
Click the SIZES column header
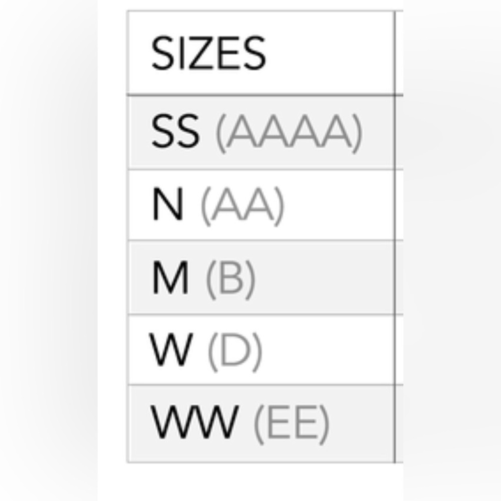click(x=208, y=53)
